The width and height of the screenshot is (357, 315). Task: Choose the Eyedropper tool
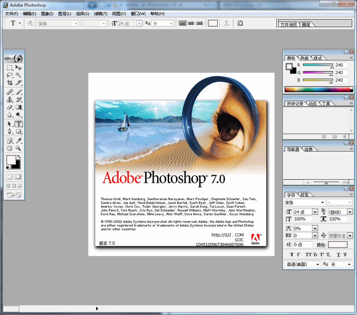click(x=19, y=141)
